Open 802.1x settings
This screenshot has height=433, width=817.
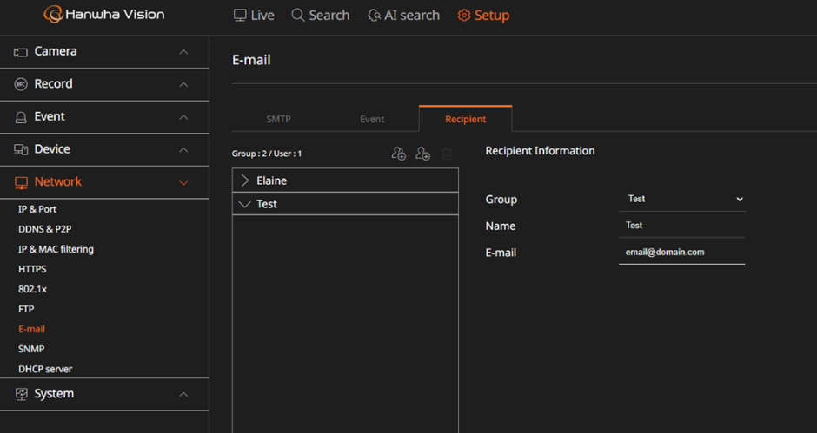point(32,289)
